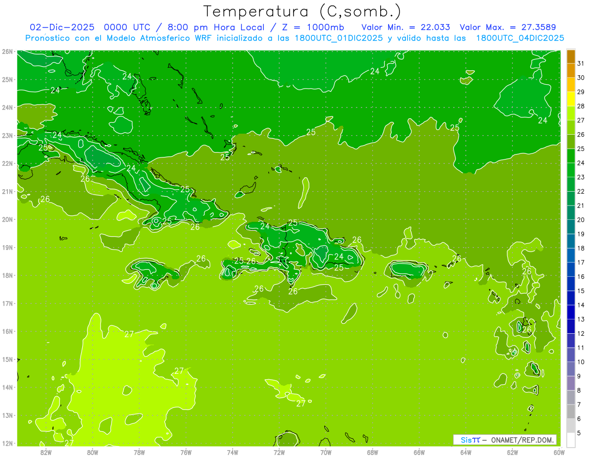Click color bar label "7"

point(579,405)
